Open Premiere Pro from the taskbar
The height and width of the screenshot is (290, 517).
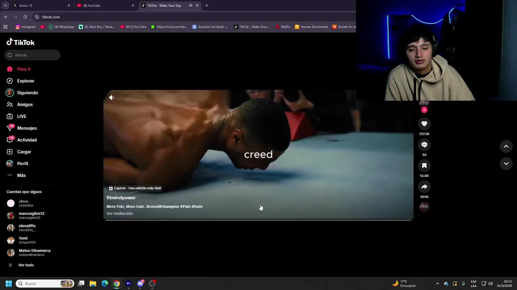pyautogui.click(x=128, y=284)
